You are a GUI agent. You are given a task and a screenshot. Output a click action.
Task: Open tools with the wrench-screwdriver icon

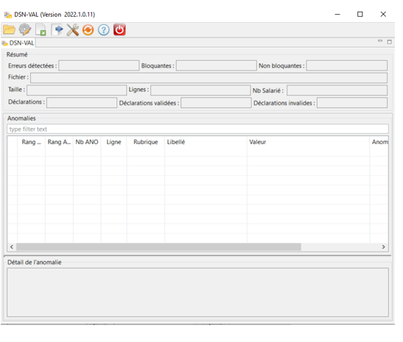point(73,29)
